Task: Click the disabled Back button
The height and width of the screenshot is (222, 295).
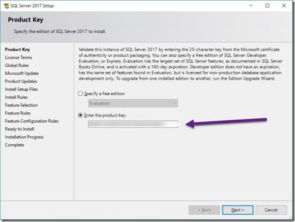Action: click(x=204, y=210)
